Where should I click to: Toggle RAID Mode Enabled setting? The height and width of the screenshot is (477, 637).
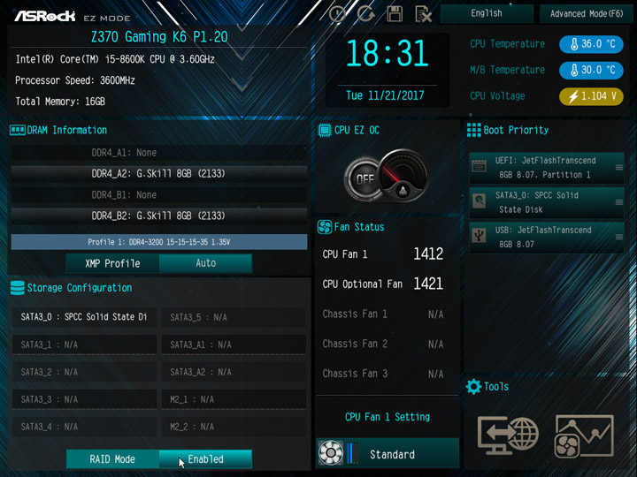(205, 459)
